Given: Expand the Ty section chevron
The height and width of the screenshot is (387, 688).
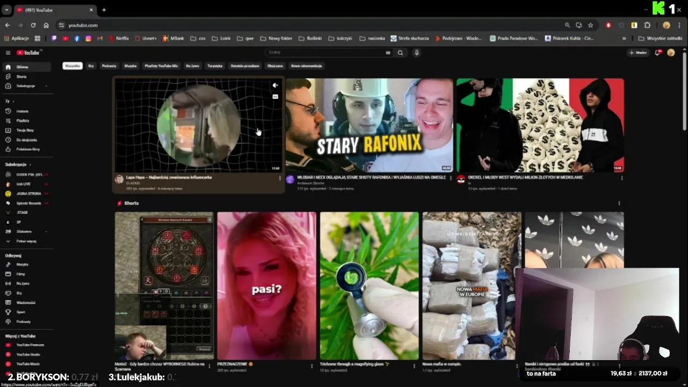Looking at the screenshot, I should click(13, 101).
